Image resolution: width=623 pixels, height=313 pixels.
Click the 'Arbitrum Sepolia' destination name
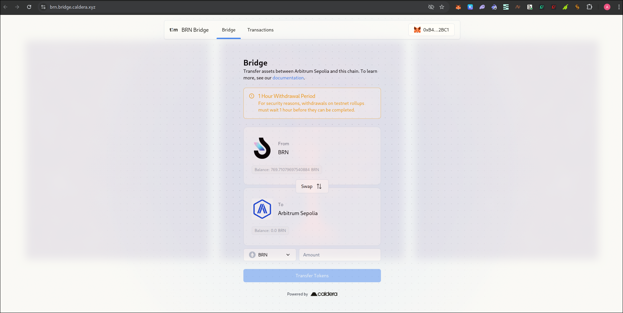click(x=298, y=213)
